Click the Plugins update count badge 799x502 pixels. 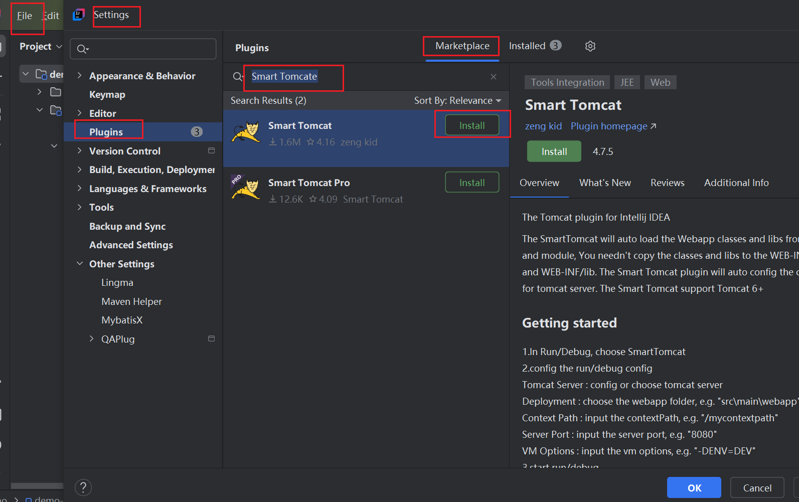197,132
